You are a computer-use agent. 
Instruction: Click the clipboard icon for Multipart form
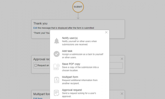57,80
